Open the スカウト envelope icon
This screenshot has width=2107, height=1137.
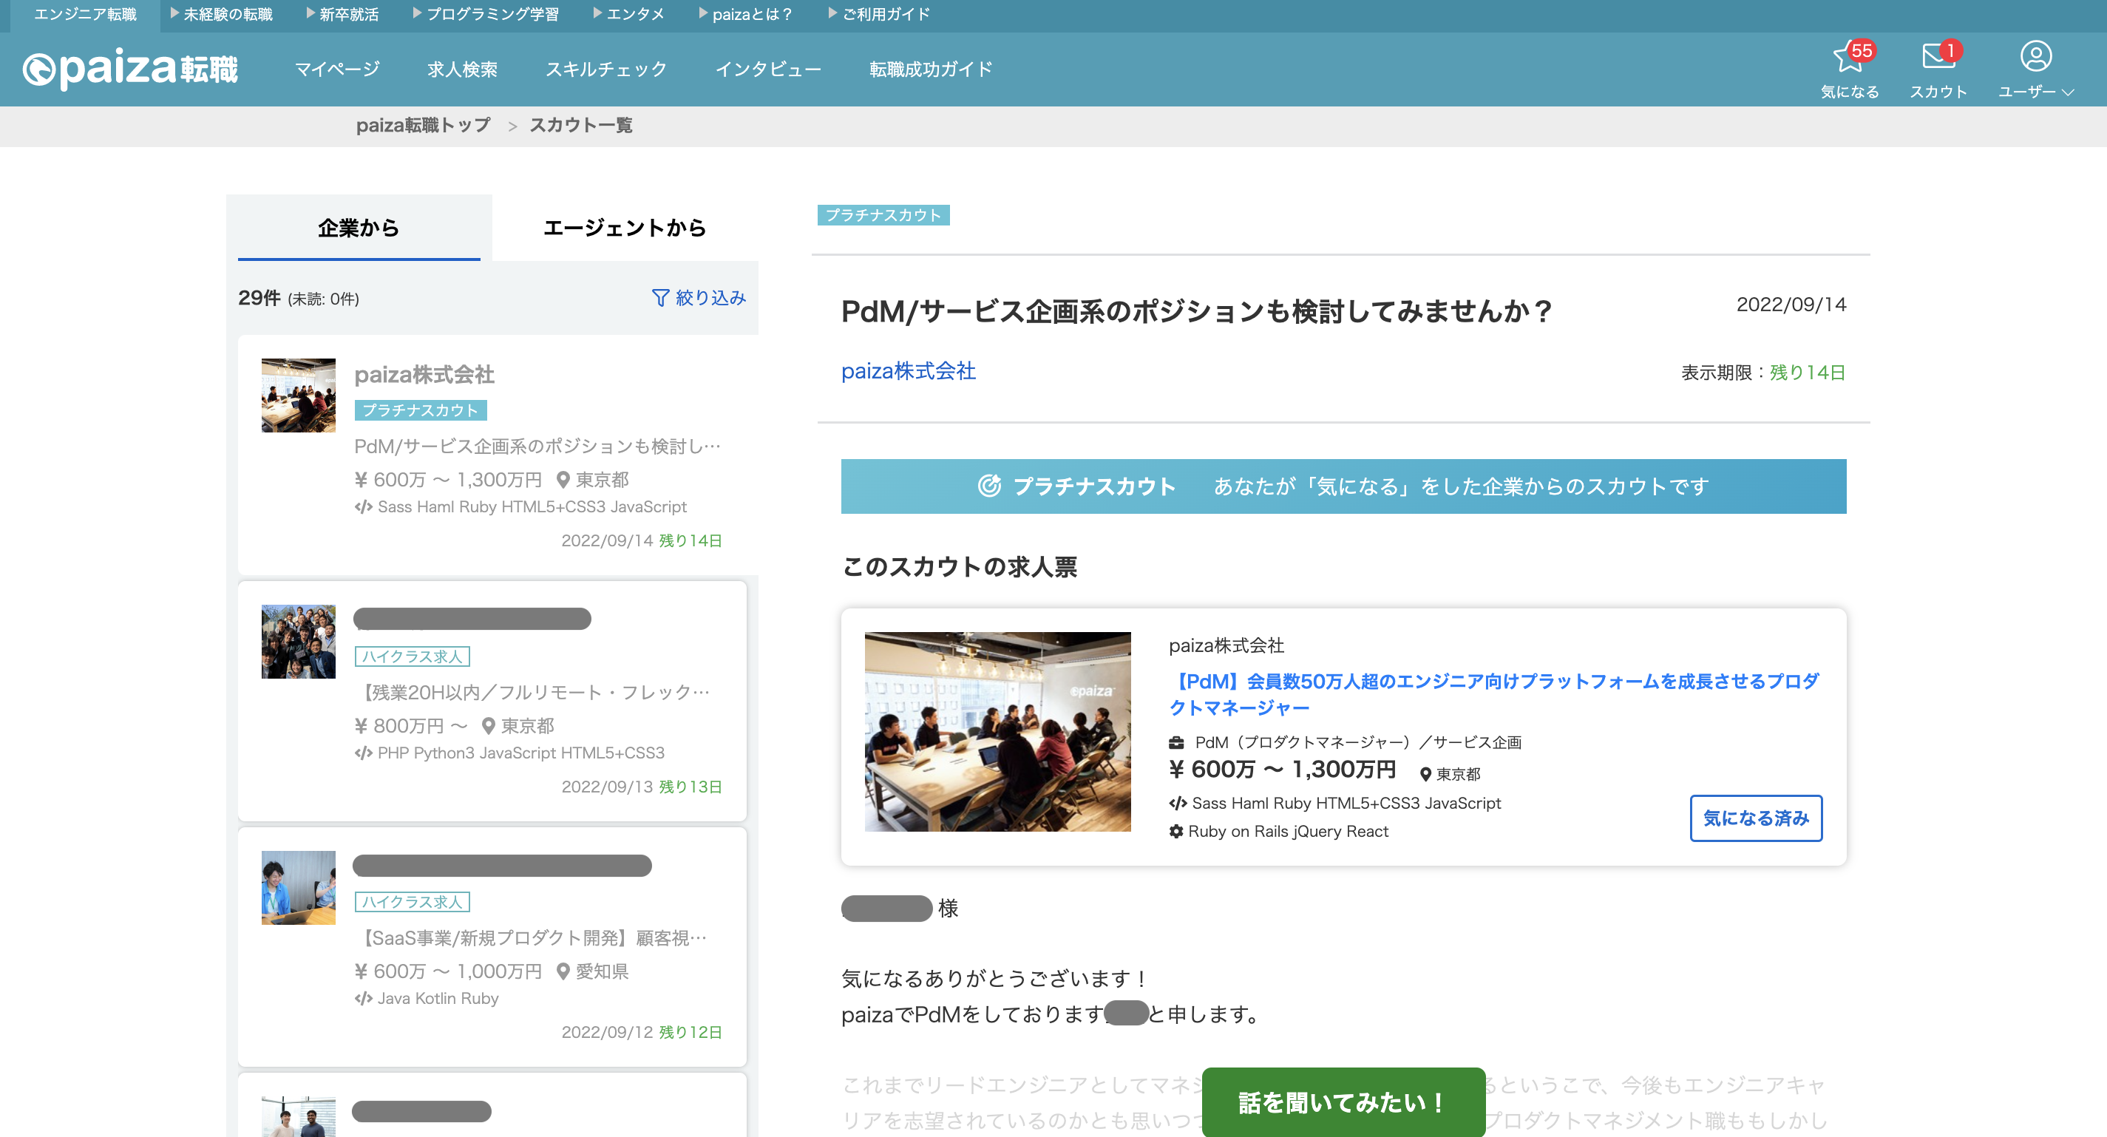1938,69
